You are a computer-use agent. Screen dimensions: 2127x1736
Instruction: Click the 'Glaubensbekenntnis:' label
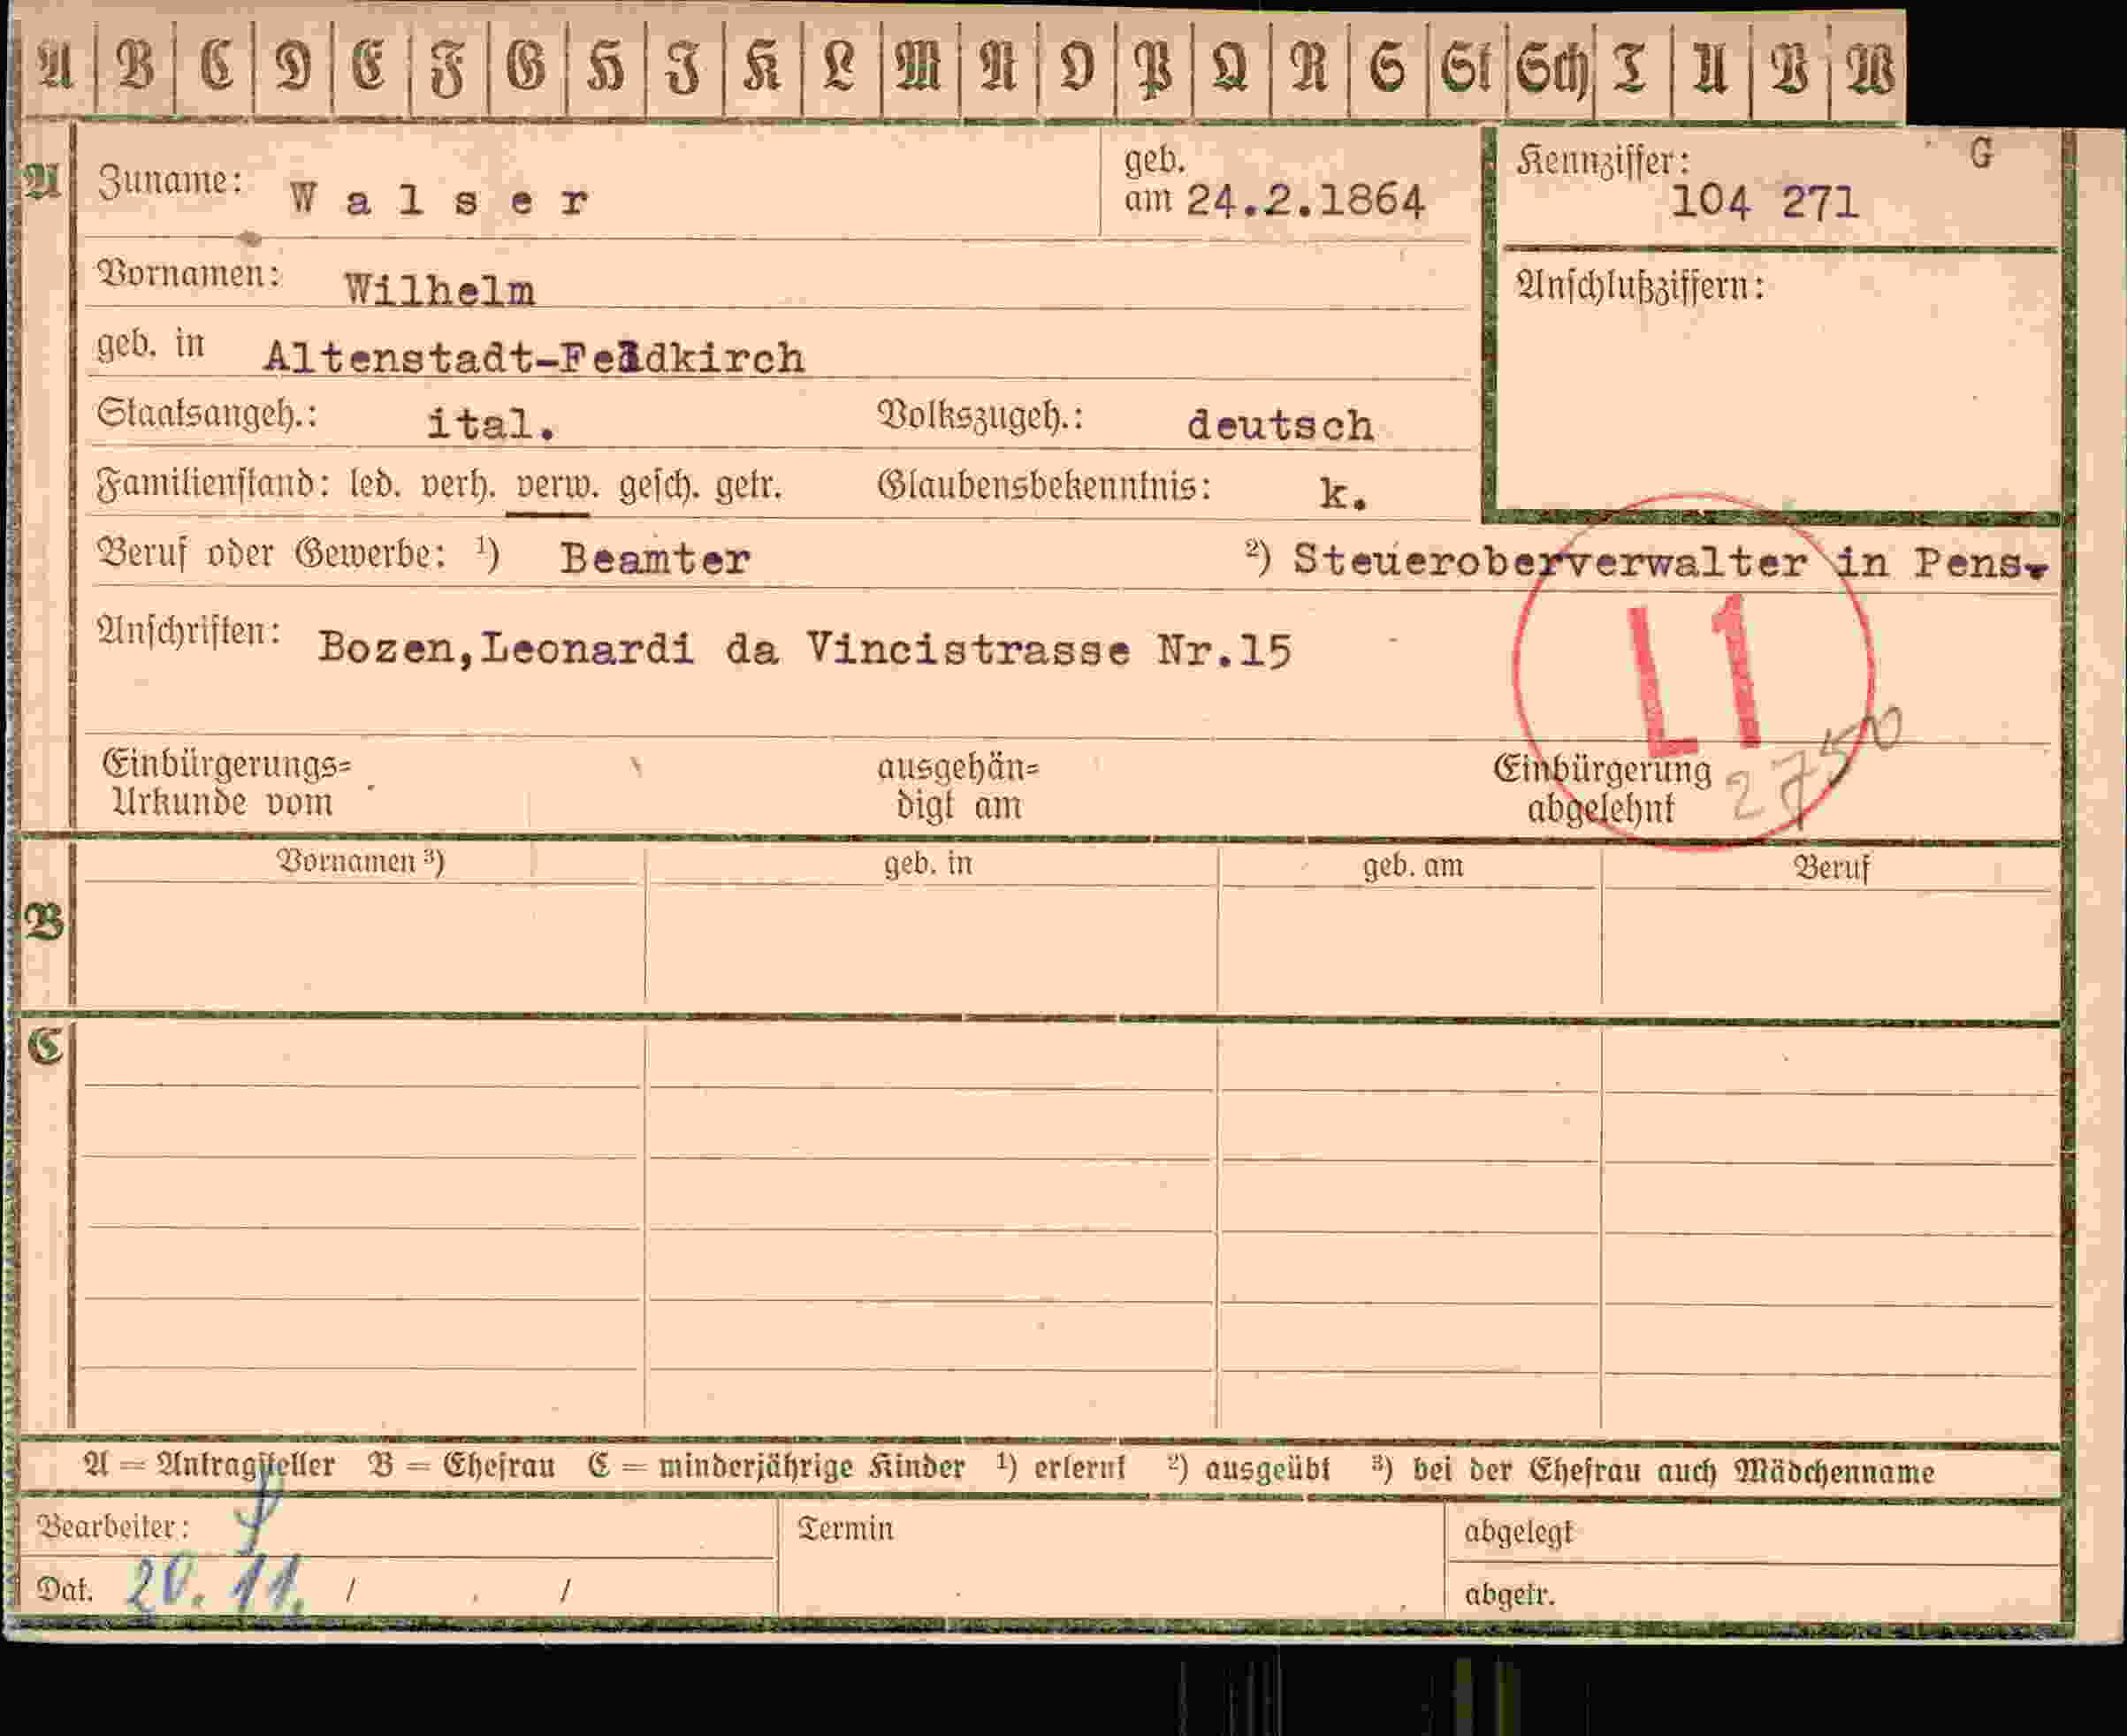tap(1044, 486)
